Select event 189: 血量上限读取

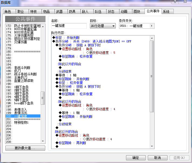click(x=23, y=81)
